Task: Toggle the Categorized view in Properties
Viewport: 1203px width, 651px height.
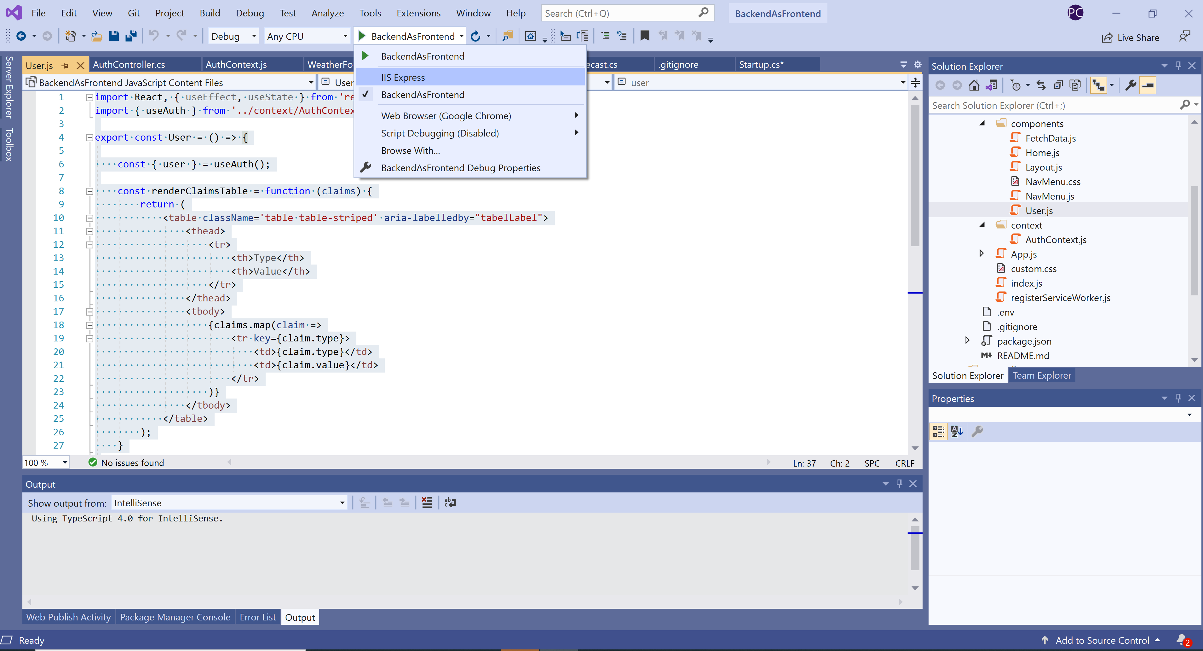Action: click(x=939, y=431)
